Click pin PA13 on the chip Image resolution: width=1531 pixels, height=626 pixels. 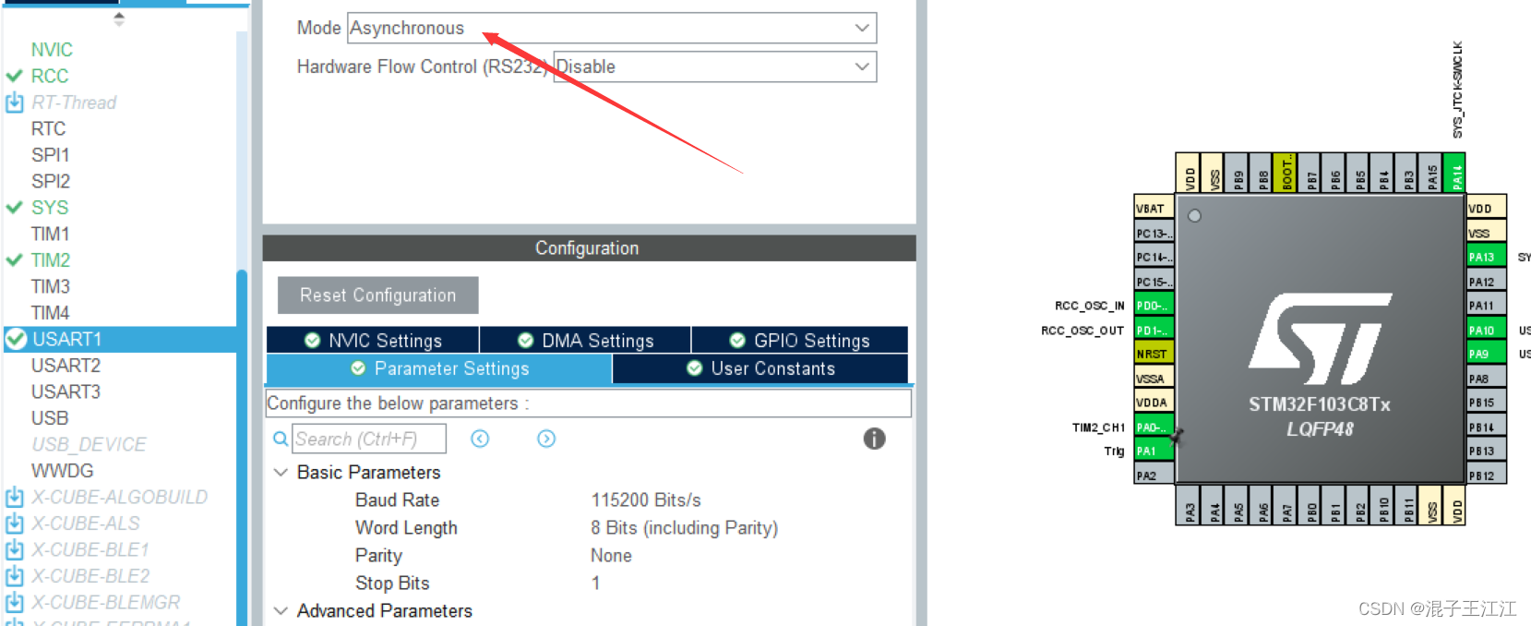[x=1486, y=257]
